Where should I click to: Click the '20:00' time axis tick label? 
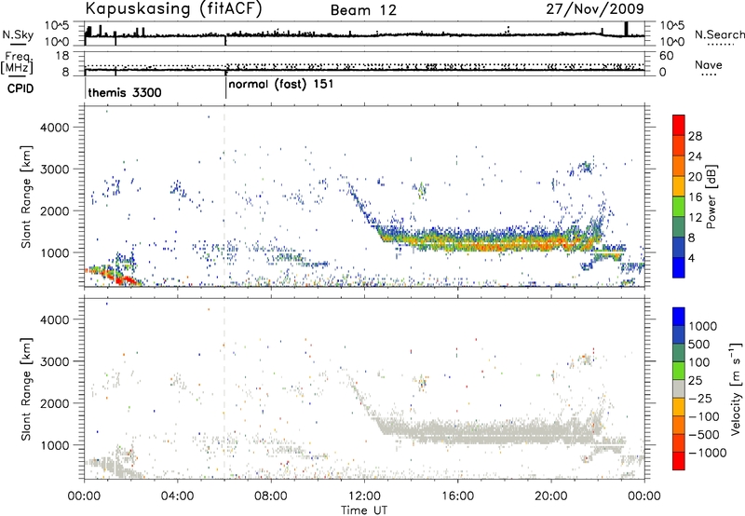(x=550, y=496)
